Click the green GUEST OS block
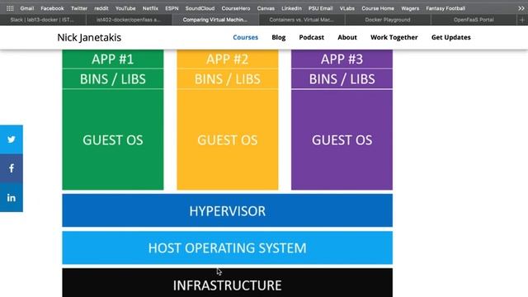The height and width of the screenshot is (297, 528). [x=113, y=139]
